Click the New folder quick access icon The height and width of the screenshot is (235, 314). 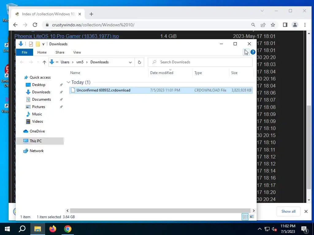pos(38,44)
